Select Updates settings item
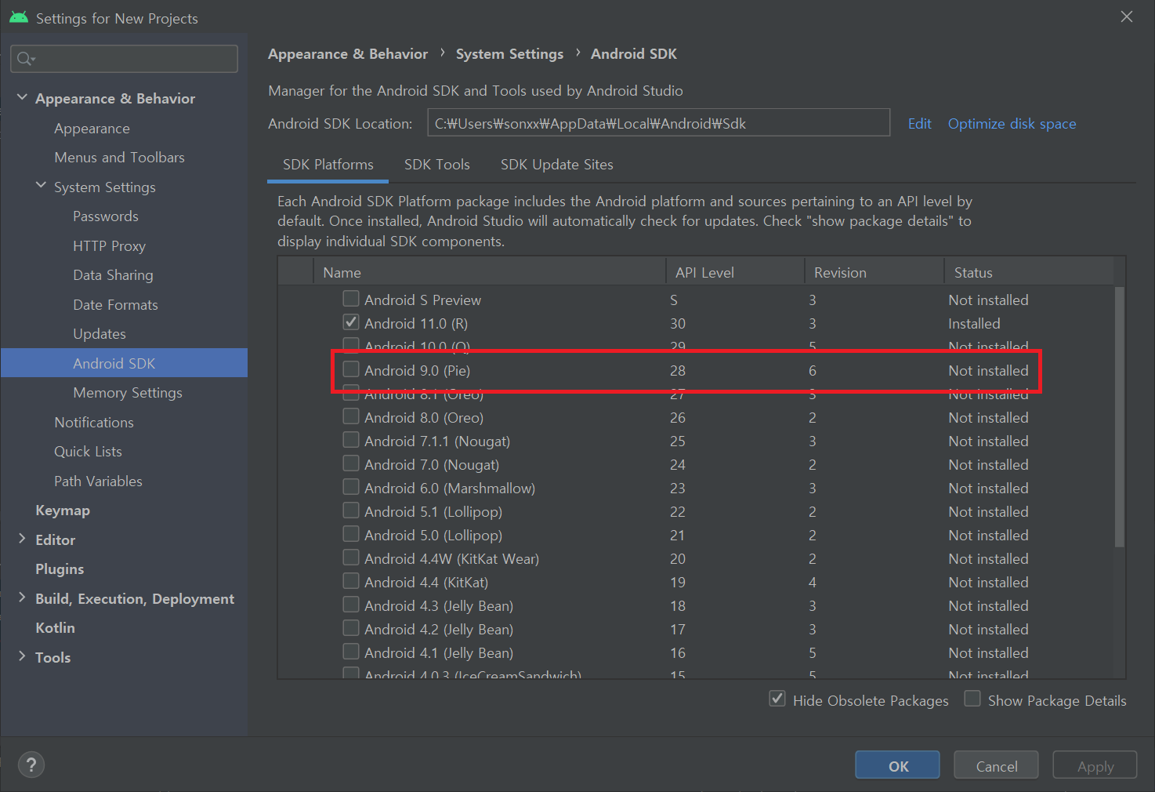 coord(100,334)
